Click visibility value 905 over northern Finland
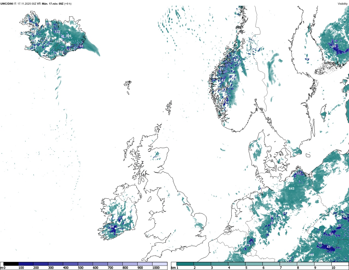The width and height of the screenshot is (349, 270). pos(333,30)
